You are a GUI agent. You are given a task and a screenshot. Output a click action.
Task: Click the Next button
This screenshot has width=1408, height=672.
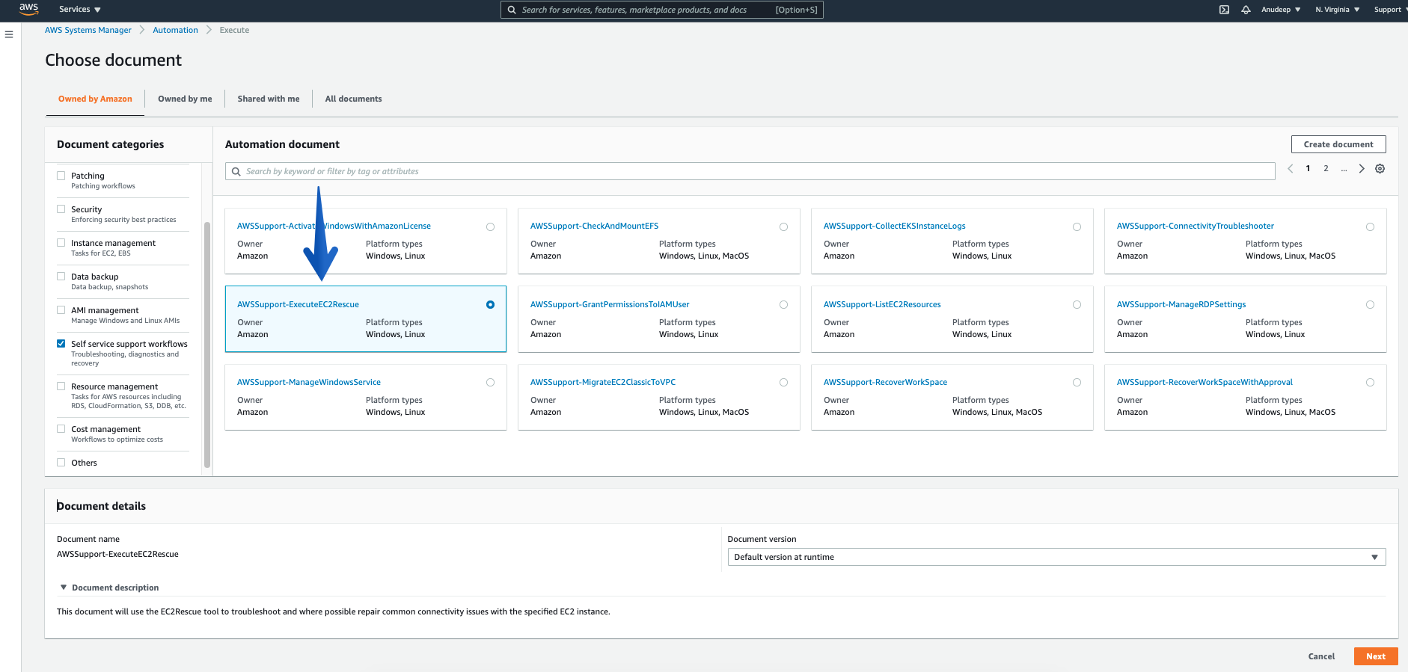[x=1376, y=656]
